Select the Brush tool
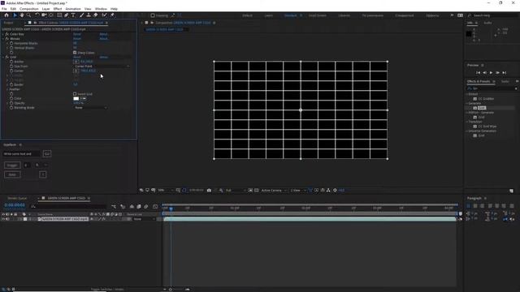The image size is (520, 292). point(81,15)
